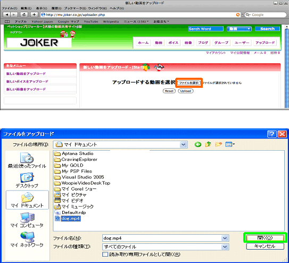Select the Default.rdp file
Image resolution: width=289 pixels, height=263 pixels.
[70, 212]
